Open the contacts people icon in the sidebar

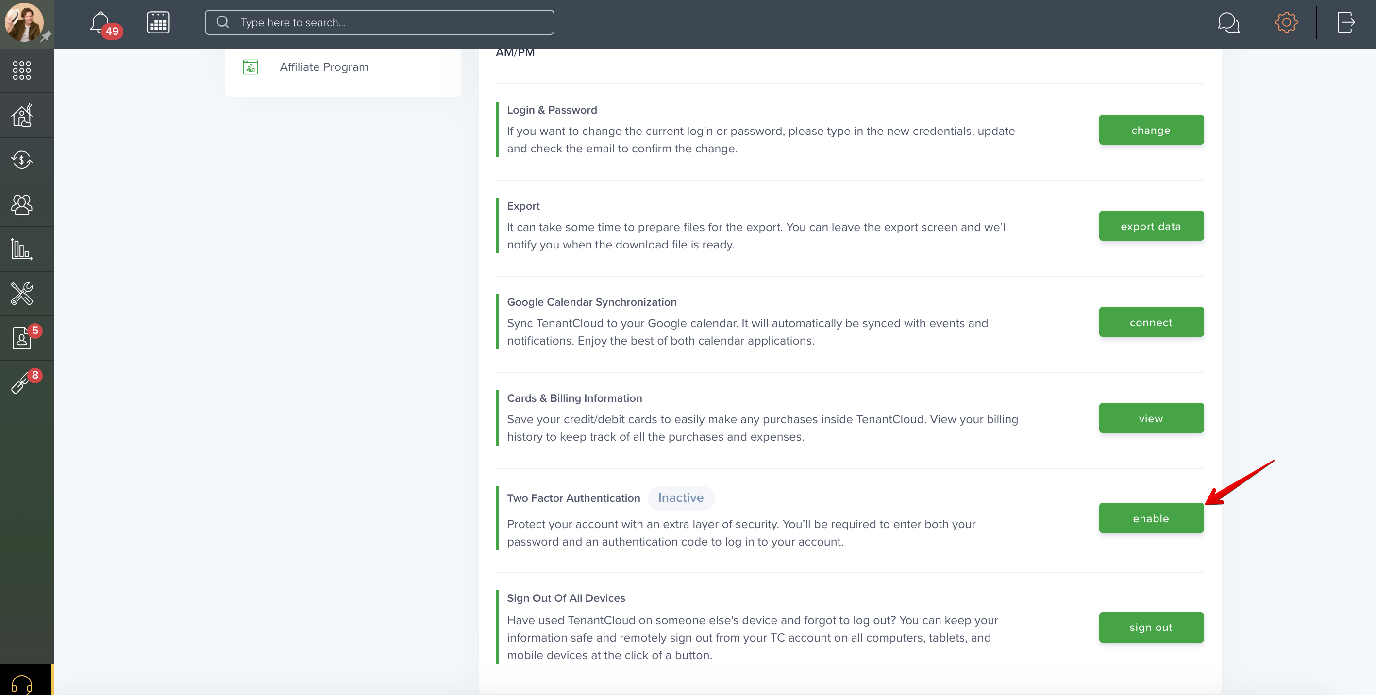22,204
